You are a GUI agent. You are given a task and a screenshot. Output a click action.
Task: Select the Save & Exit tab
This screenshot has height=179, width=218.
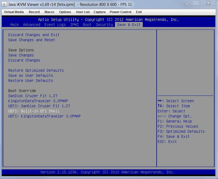(x=129, y=25)
